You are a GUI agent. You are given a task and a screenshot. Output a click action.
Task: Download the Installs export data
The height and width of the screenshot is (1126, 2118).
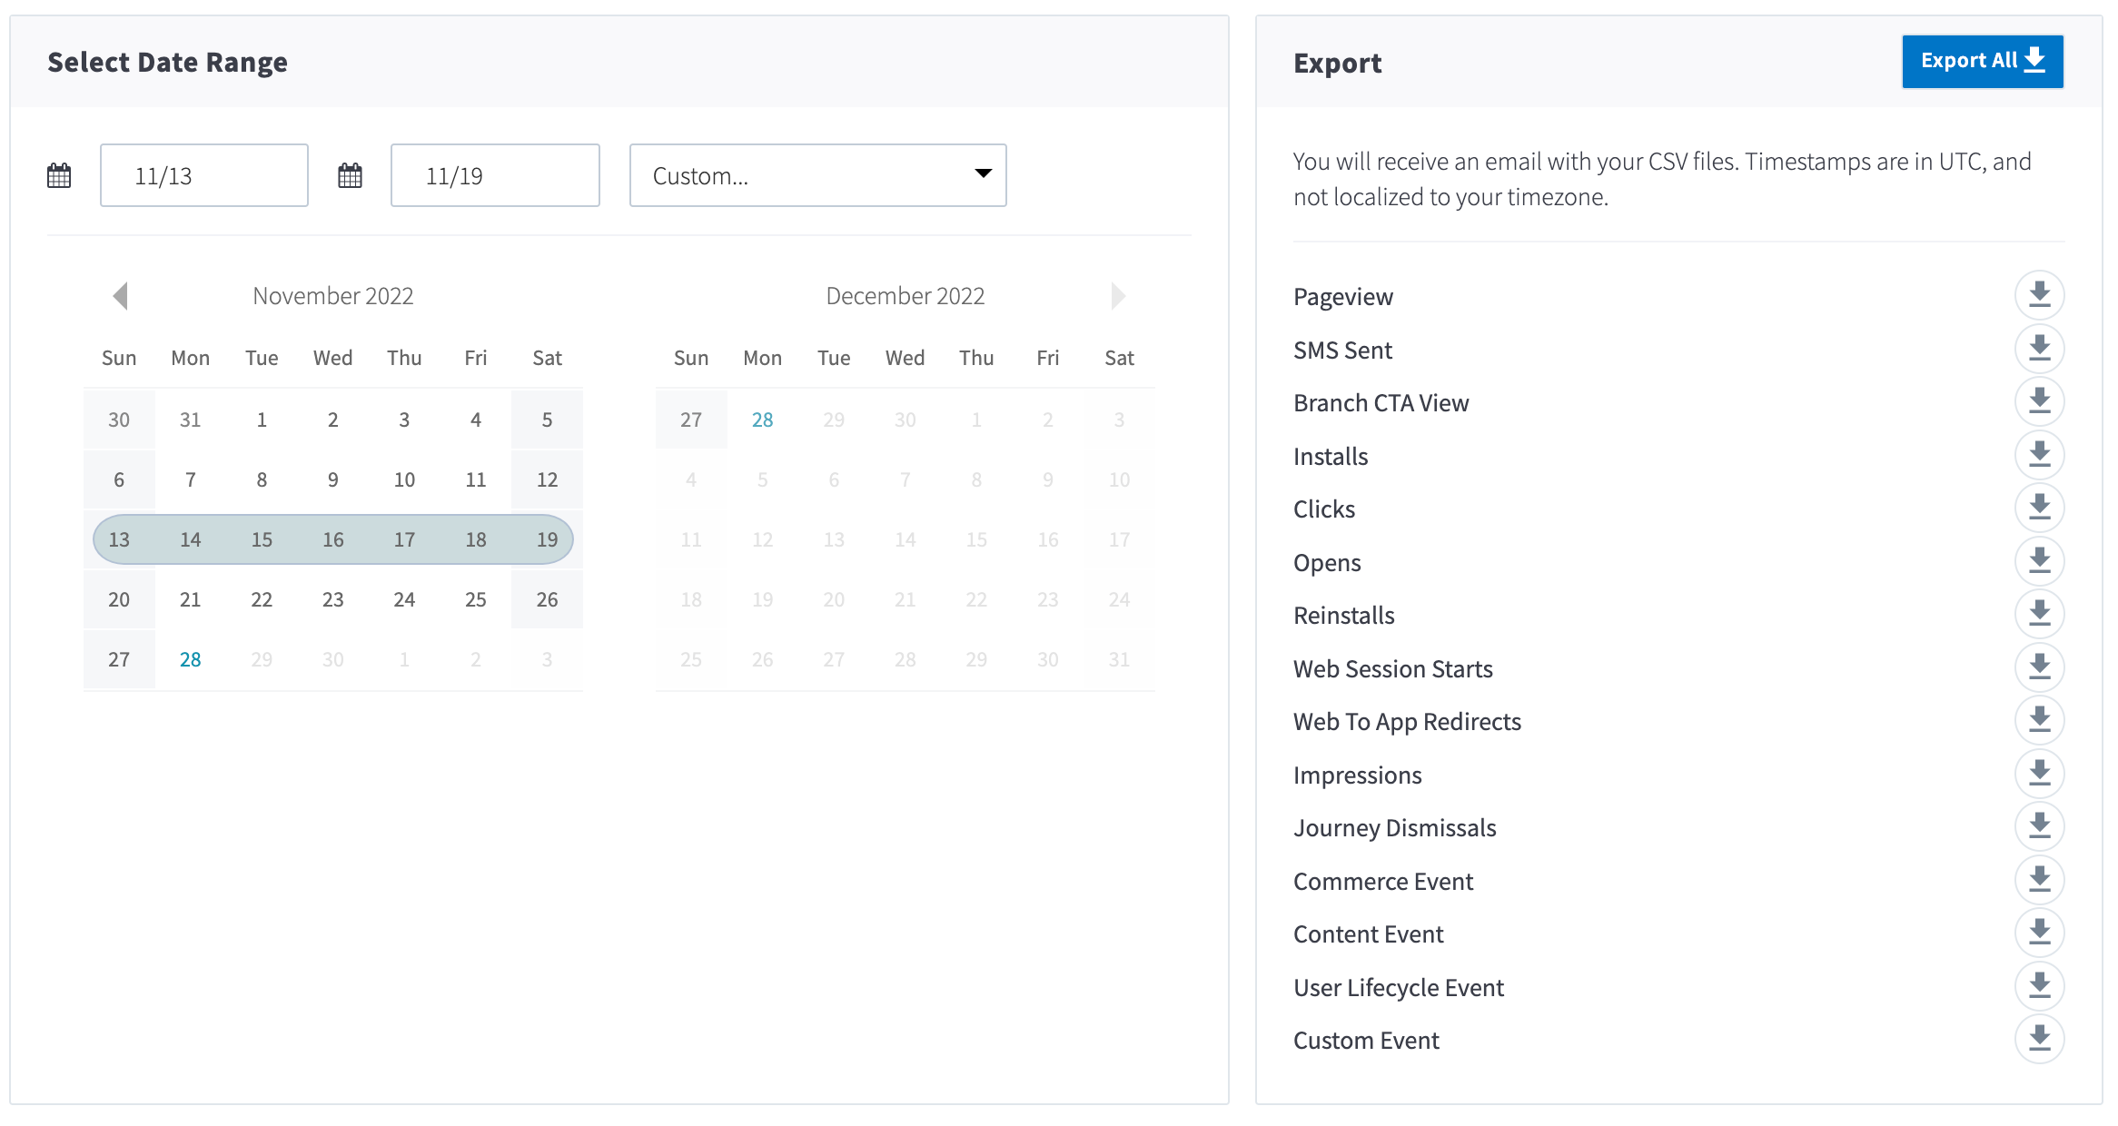click(x=2039, y=455)
